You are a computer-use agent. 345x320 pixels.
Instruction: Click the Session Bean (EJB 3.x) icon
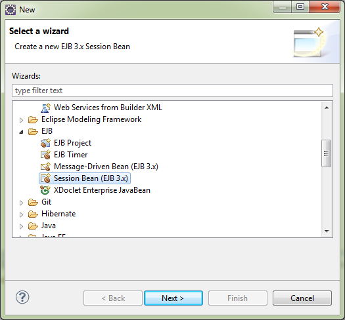(45, 178)
